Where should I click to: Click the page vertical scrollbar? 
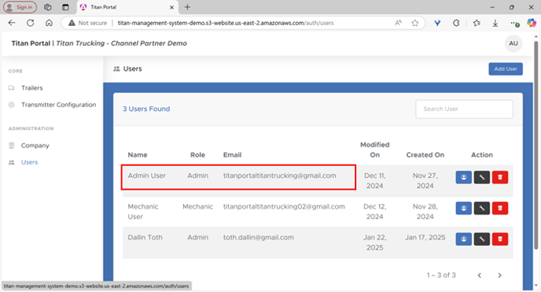coord(535,145)
